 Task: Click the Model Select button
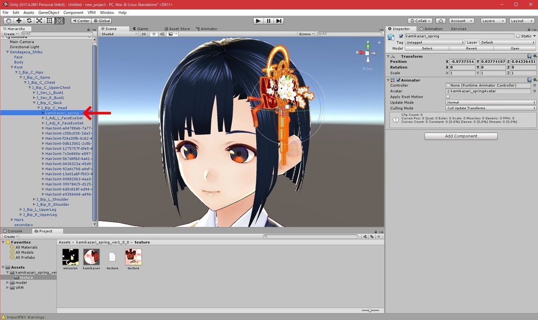point(427,48)
